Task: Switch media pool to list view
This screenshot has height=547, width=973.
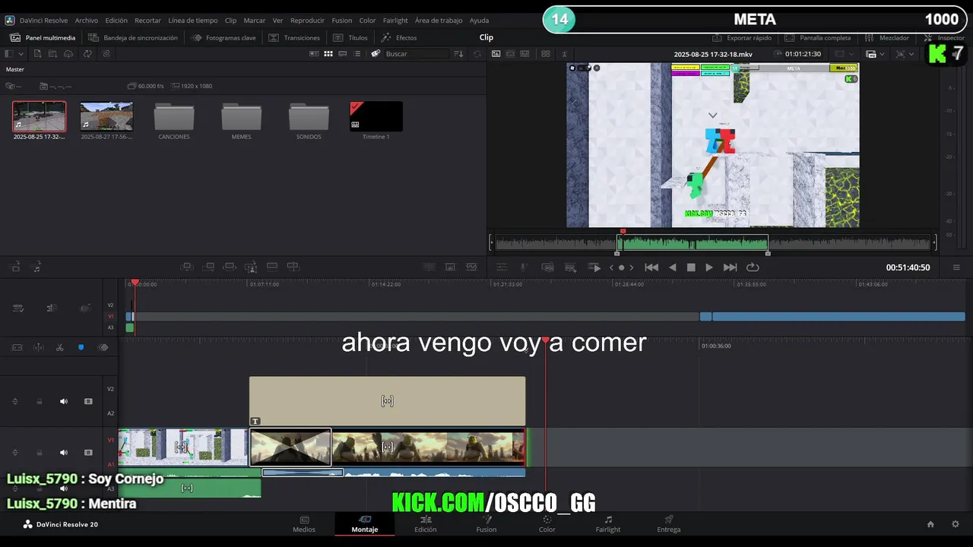Action: (x=357, y=54)
